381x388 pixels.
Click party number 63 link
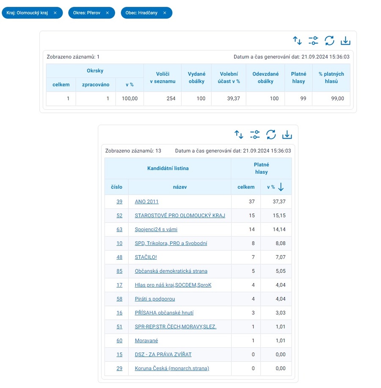pyautogui.click(x=119, y=230)
